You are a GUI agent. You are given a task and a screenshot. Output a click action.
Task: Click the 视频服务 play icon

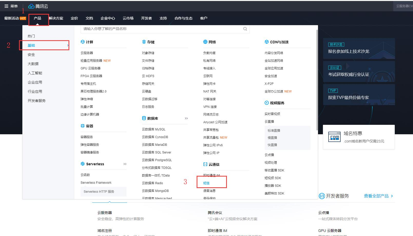[x=267, y=103]
